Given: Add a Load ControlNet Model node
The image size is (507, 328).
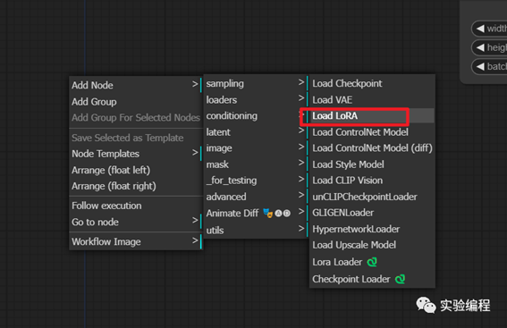Looking at the screenshot, I should click(372, 132).
